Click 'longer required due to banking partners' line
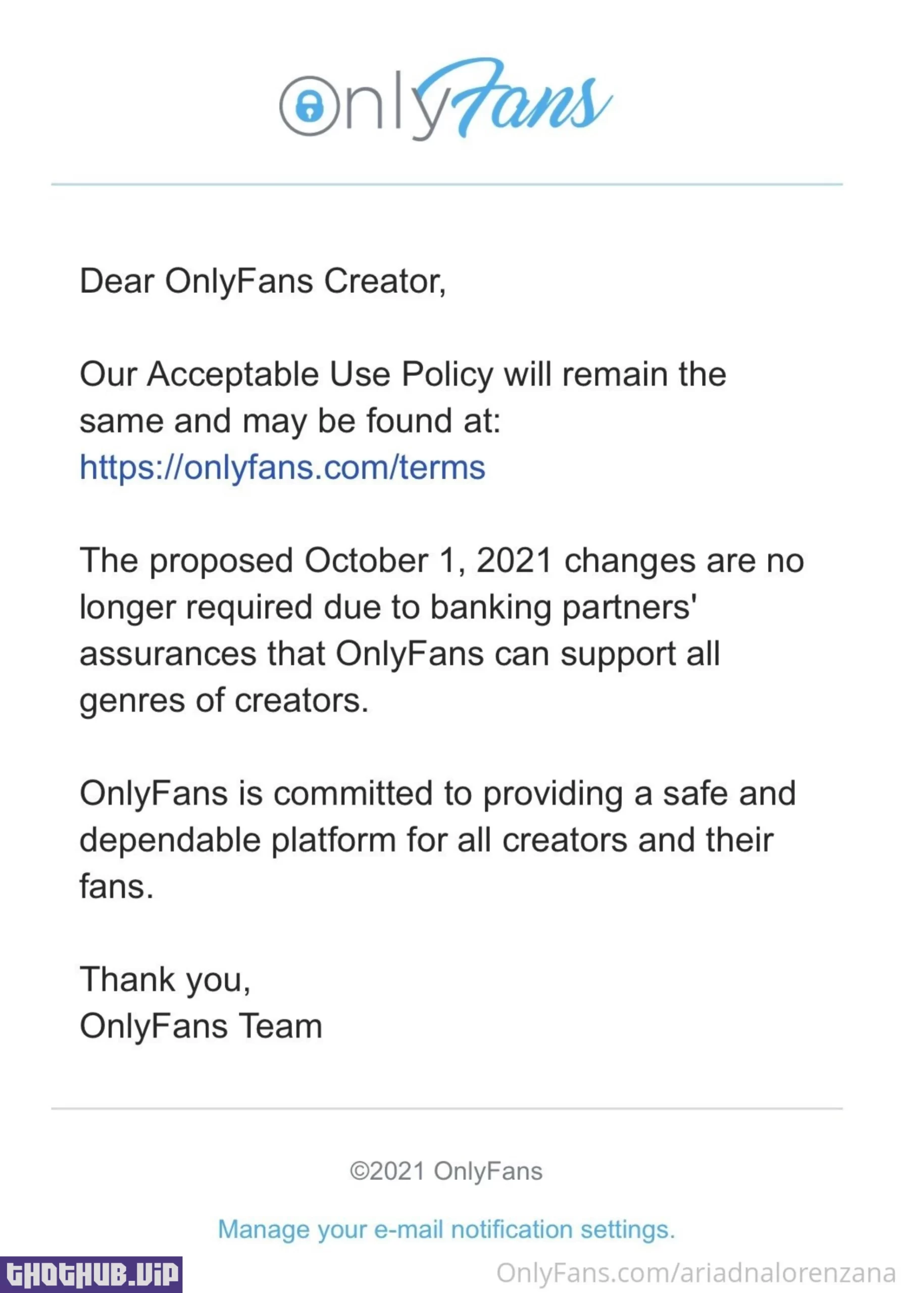901x1293 pixels. click(388, 607)
